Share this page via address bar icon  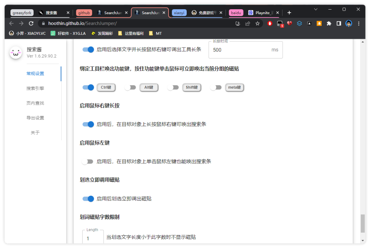248,23
